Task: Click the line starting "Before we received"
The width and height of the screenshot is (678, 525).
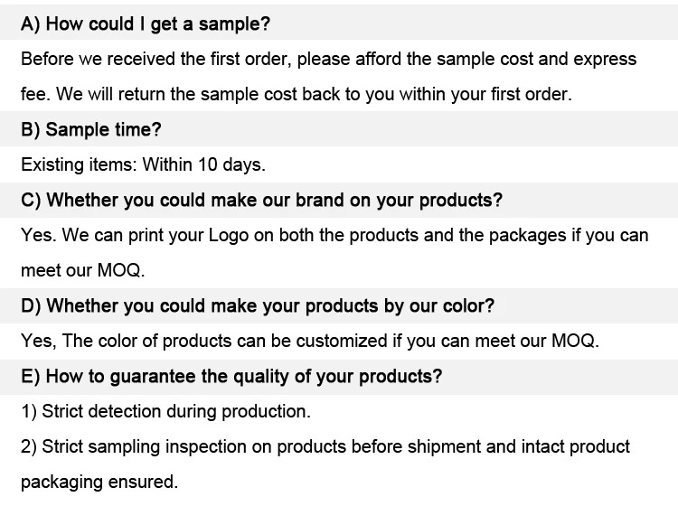Action: (x=328, y=60)
